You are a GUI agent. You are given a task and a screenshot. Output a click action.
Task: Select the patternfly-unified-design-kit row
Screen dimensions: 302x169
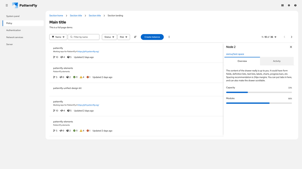pyautogui.click(x=136, y=89)
